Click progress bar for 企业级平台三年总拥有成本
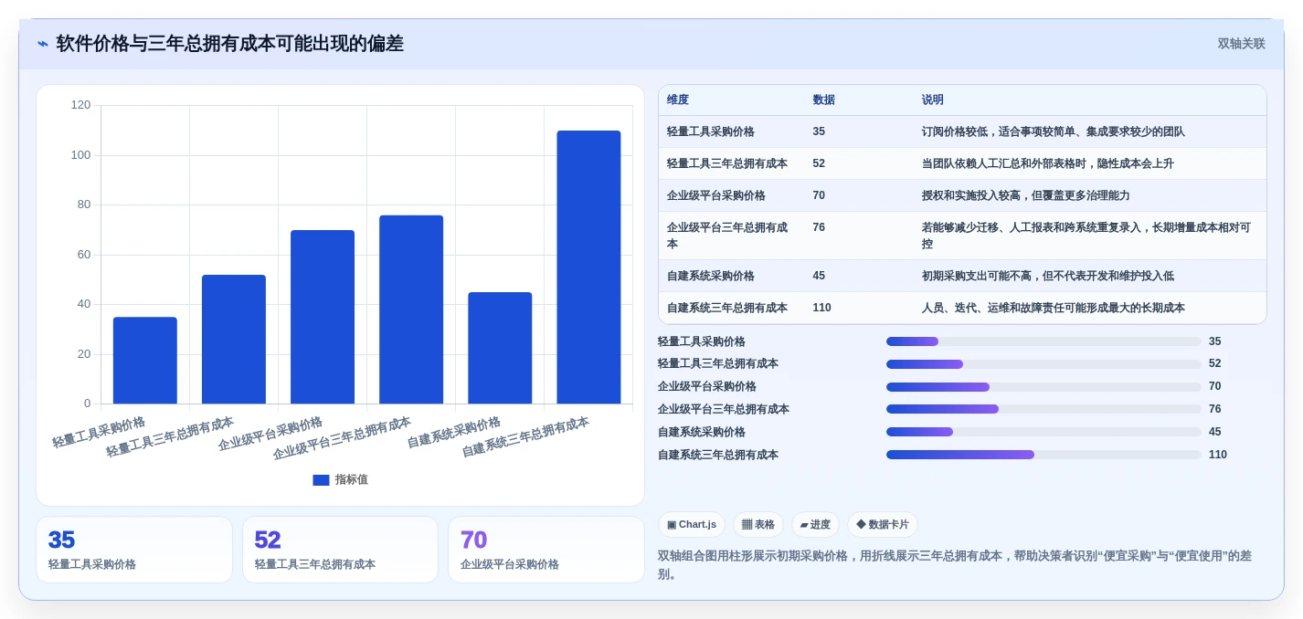This screenshot has height=619, width=1303. click(1043, 409)
